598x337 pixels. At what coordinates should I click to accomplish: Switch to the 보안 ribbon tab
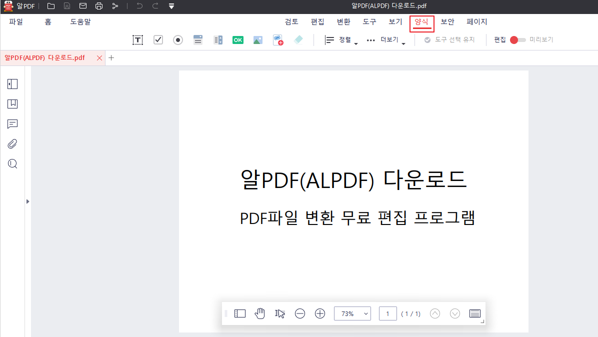[x=447, y=21]
